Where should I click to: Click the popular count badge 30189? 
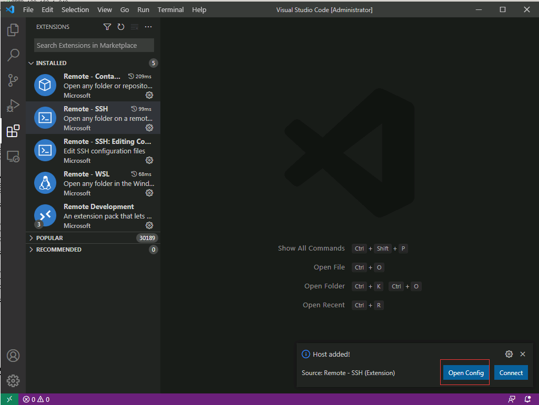pyautogui.click(x=147, y=238)
